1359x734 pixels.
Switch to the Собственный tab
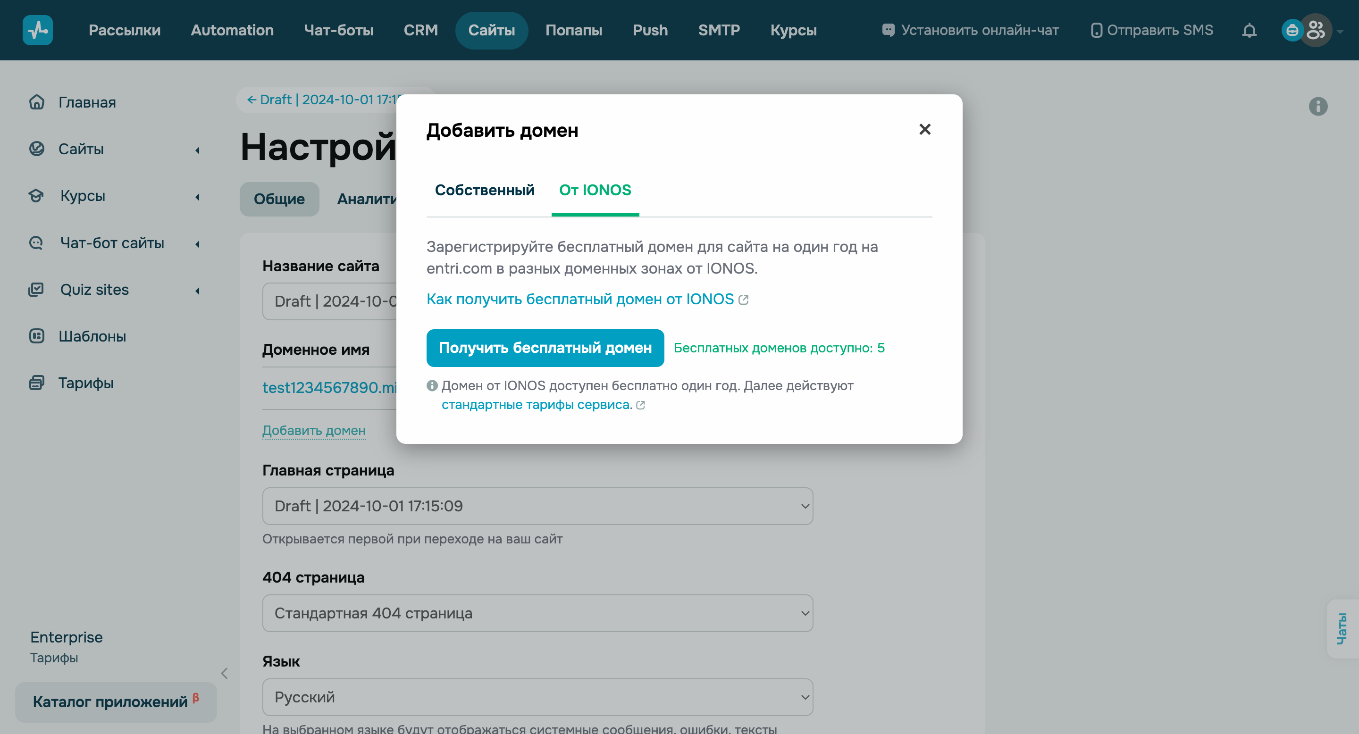pyautogui.click(x=484, y=190)
